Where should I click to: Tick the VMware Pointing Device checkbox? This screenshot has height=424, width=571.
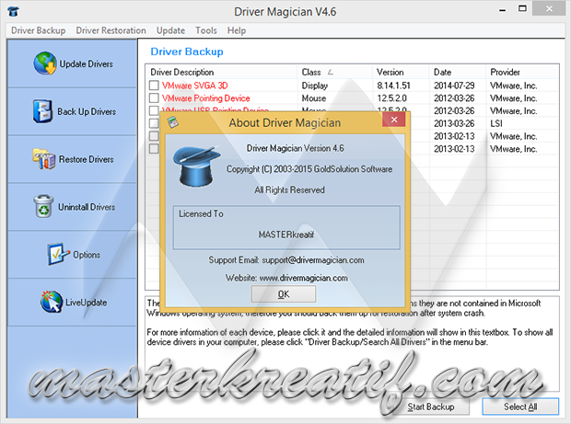point(154,97)
